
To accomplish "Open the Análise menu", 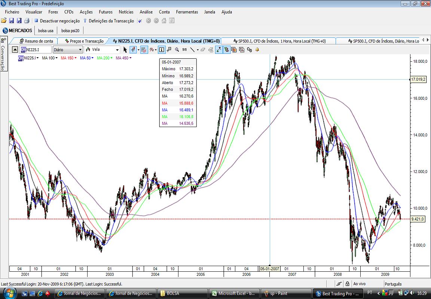I will coord(146,12).
